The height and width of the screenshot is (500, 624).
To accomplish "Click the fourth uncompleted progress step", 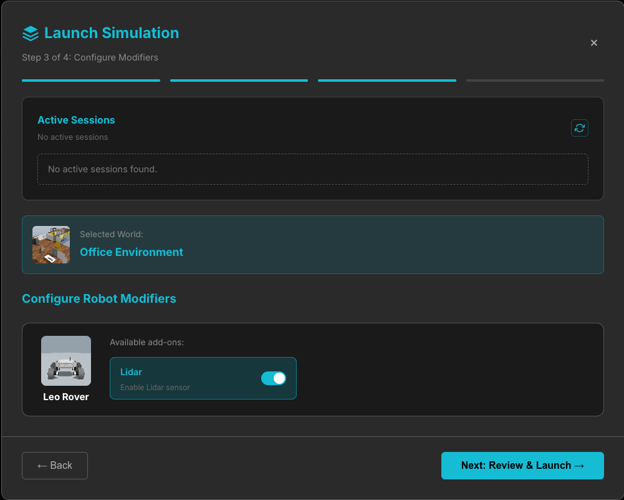I will 534,81.
